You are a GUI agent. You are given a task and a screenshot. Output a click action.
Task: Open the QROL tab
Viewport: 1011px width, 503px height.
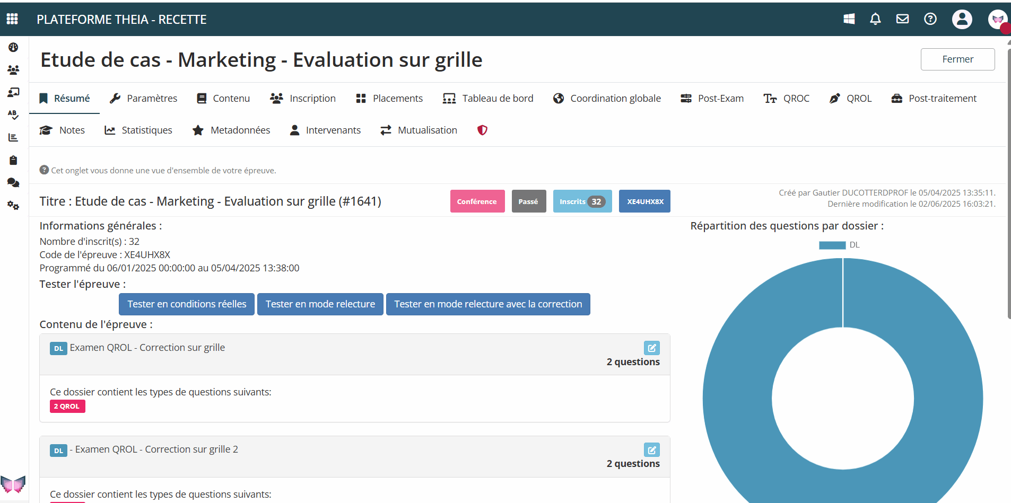tap(850, 98)
